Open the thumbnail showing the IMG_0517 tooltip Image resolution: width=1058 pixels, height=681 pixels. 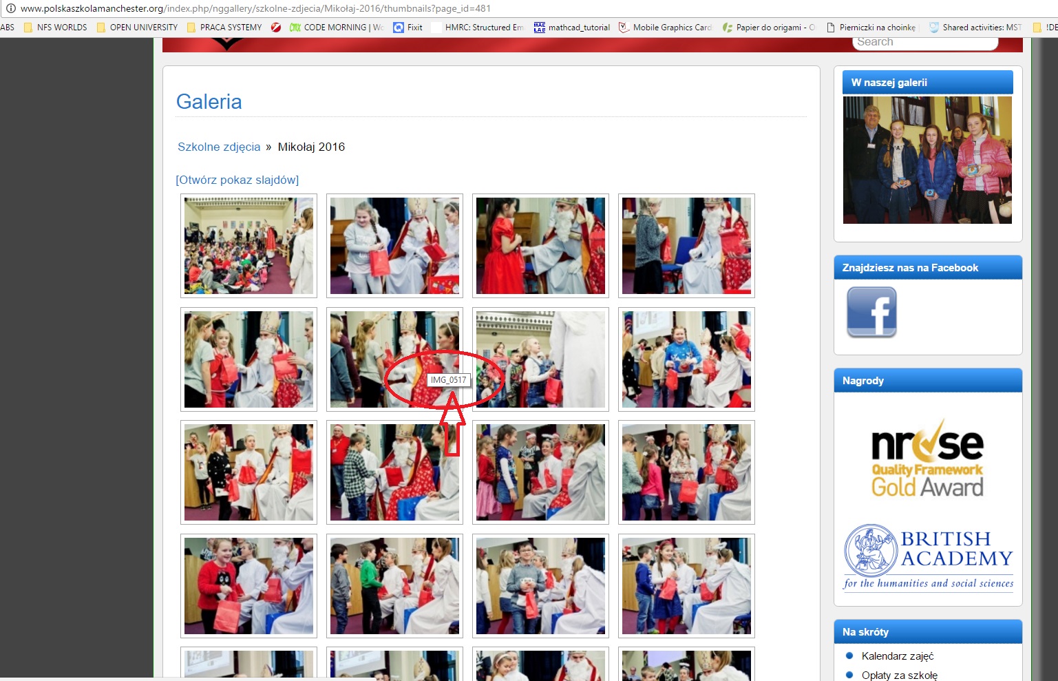click(x=394, y=359)
